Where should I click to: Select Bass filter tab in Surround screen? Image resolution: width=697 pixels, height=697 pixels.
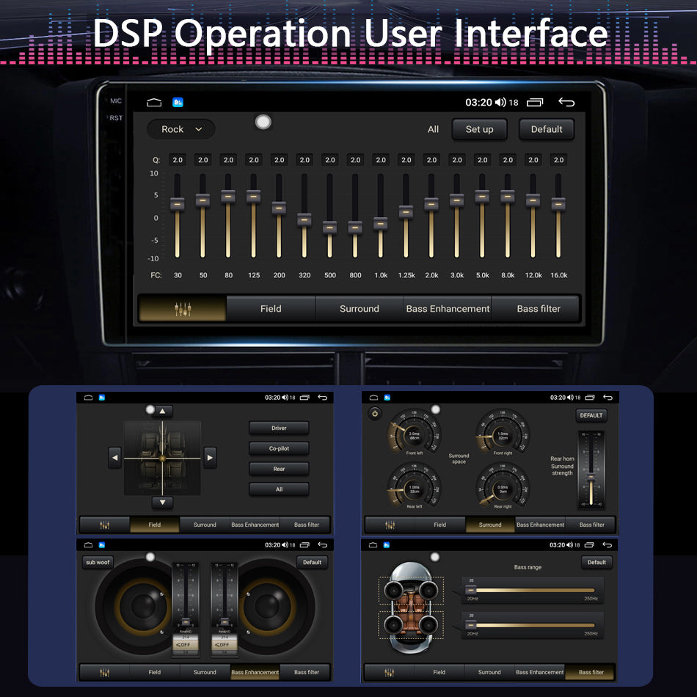(x=591, y=525)
